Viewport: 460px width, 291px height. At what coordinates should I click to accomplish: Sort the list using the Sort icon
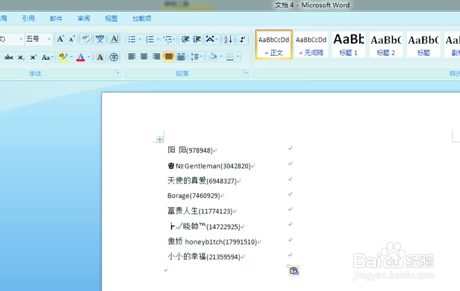click(227, 39)
